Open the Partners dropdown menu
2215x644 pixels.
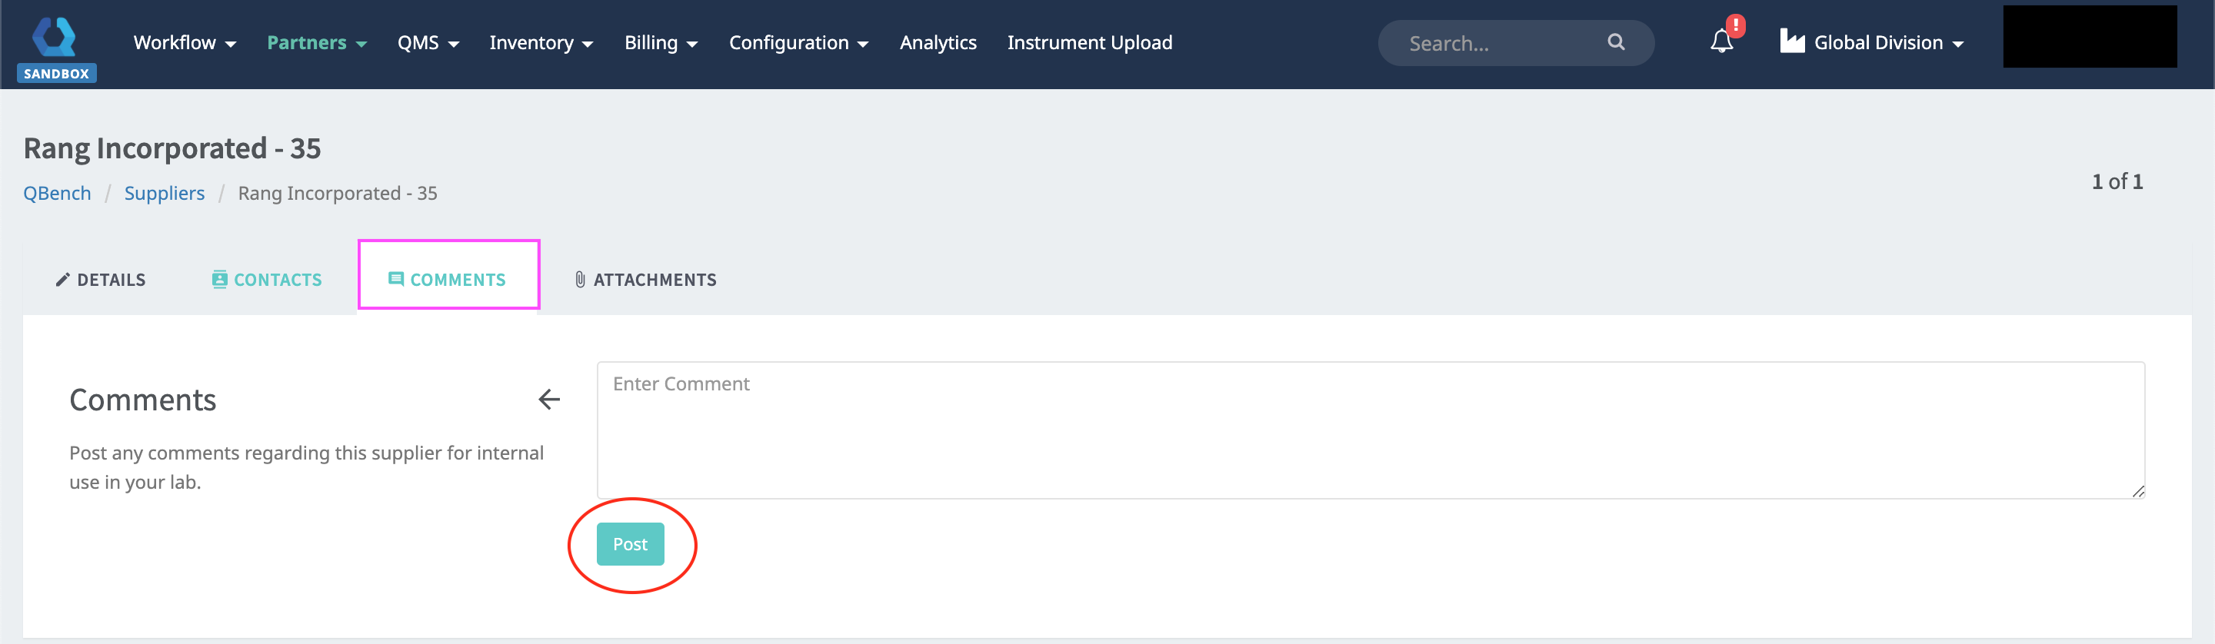click(316, 43)
